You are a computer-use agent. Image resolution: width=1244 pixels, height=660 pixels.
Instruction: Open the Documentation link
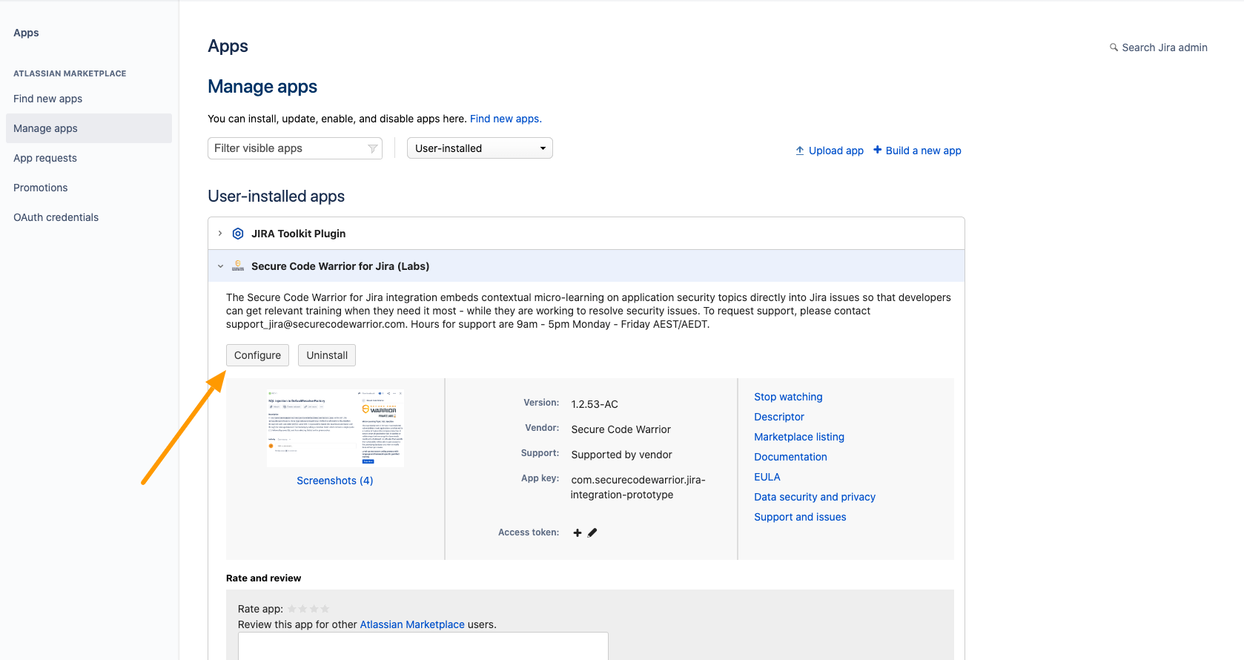click(790, 457)
